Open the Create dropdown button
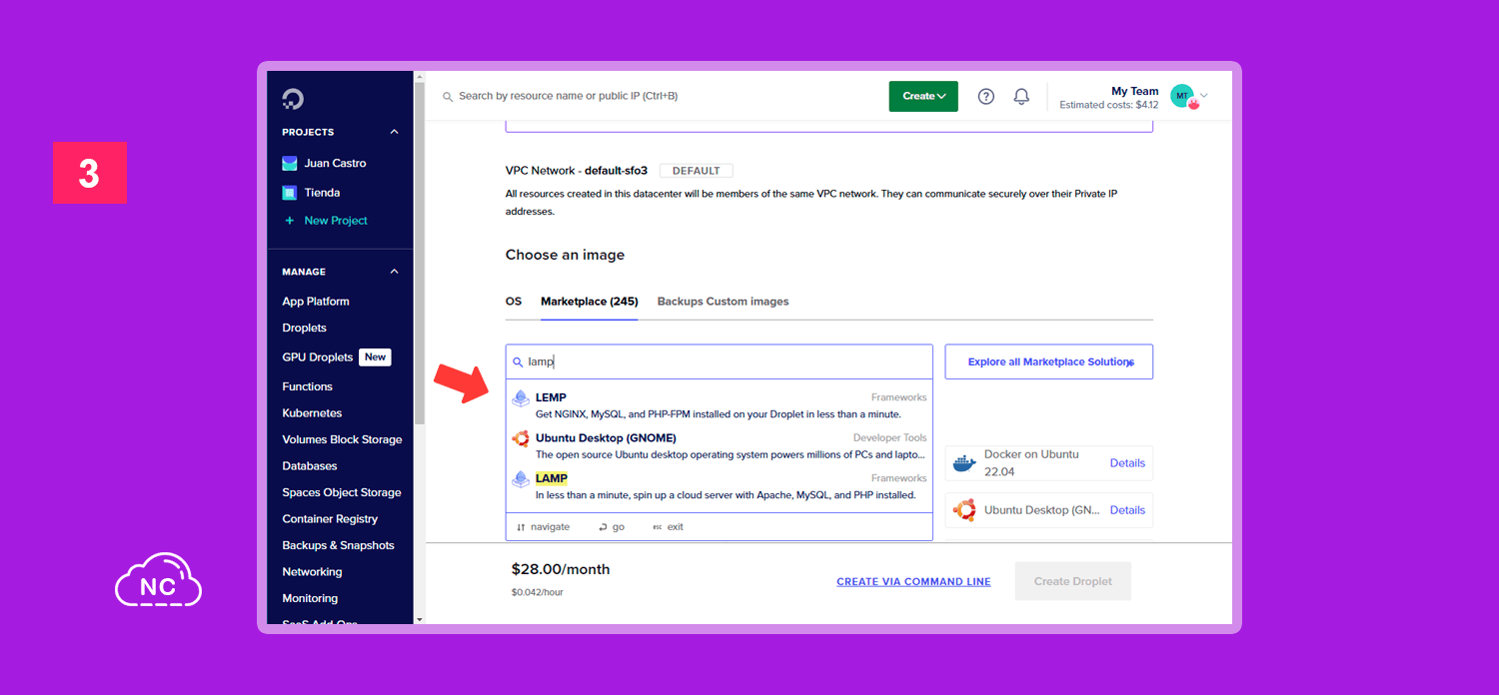The width and height of the screenshot is (1499, 695). (x=923, y=96)
